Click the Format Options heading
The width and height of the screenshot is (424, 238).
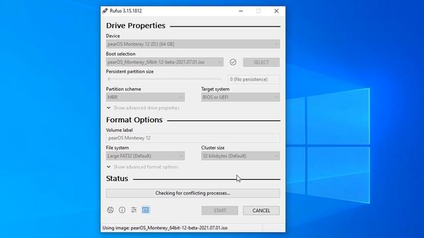134,120
